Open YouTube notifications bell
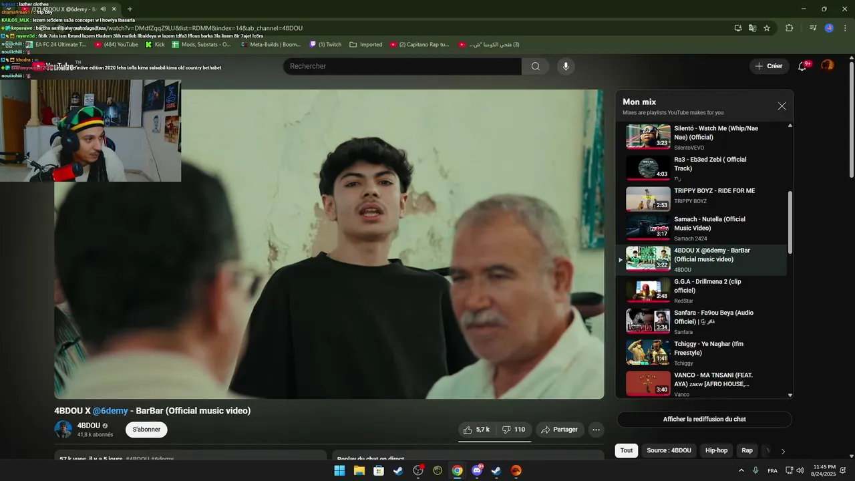This screenshot has height=481, width=855. point(803,65)
